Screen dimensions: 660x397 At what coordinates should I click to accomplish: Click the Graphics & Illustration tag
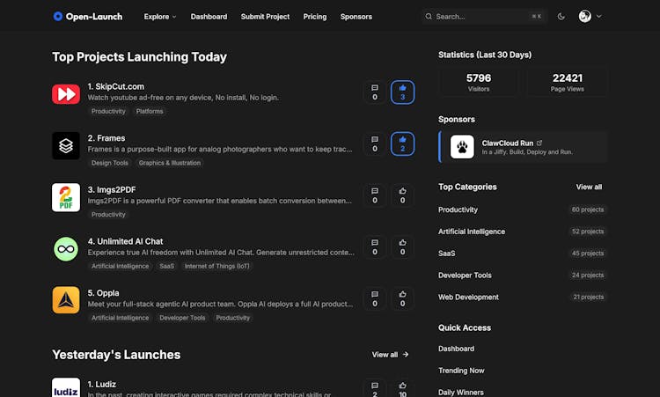coord(170,163)
